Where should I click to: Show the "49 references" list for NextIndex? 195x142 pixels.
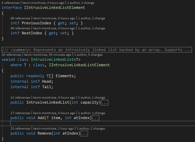tap(21, 28)
